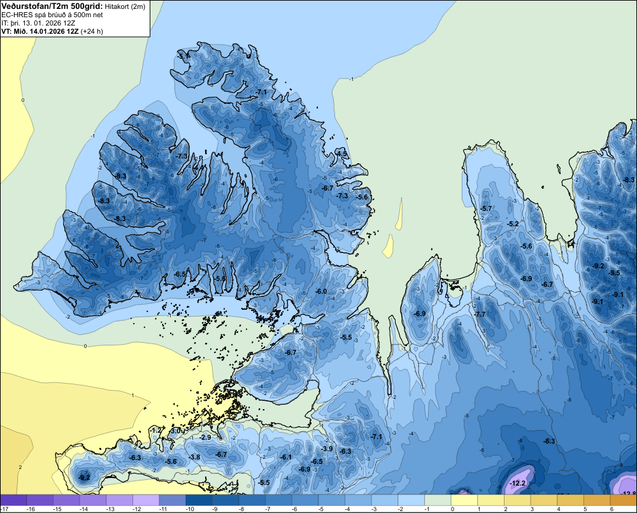The width and height of the screenshot is (637, 513).
Task: Click the -5.2 temperature label
Action: (513, 224)
